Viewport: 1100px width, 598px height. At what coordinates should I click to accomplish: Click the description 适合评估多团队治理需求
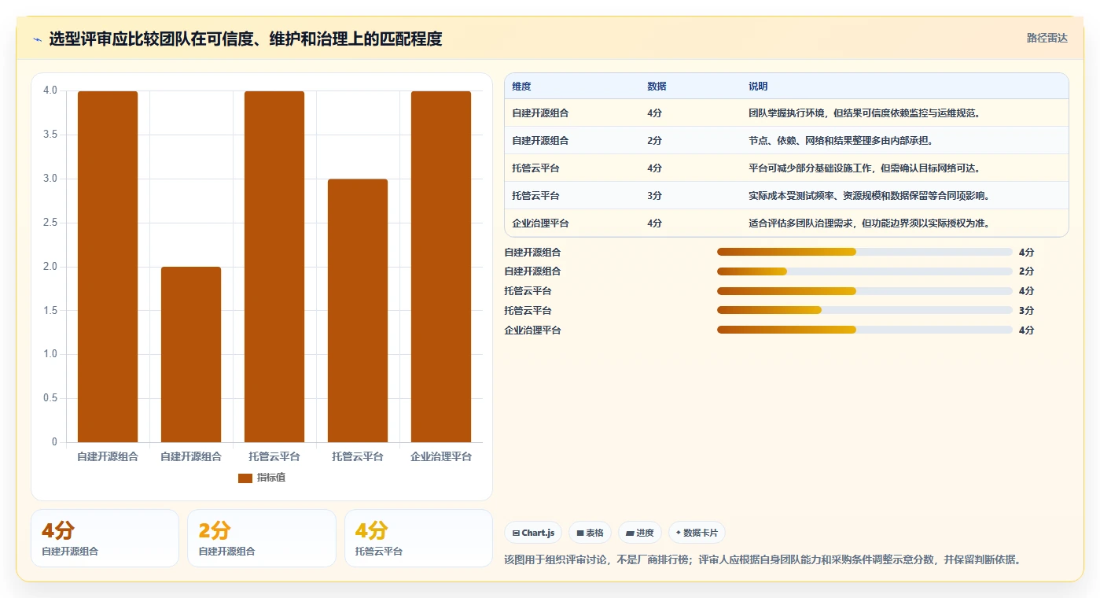tap(869, 223)
